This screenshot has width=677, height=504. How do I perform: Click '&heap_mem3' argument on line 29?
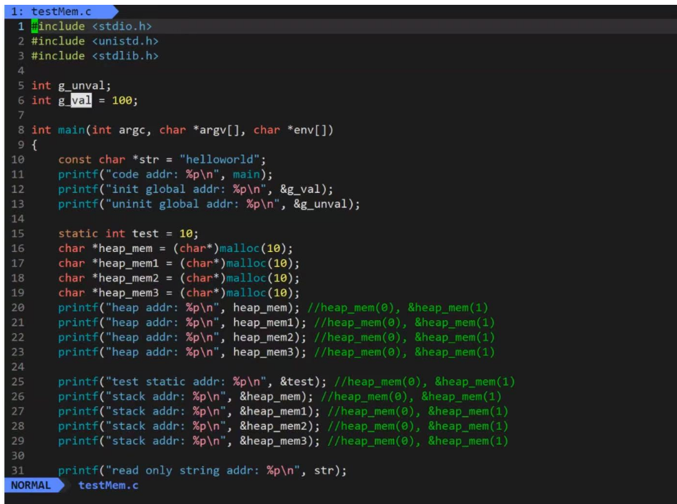click(273, 441)
